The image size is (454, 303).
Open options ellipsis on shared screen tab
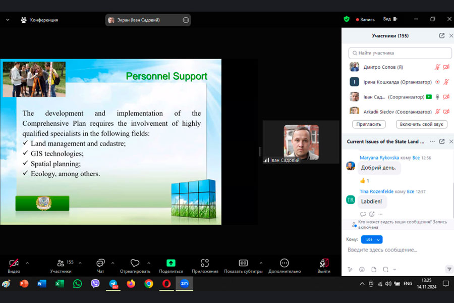coord(186,20)
